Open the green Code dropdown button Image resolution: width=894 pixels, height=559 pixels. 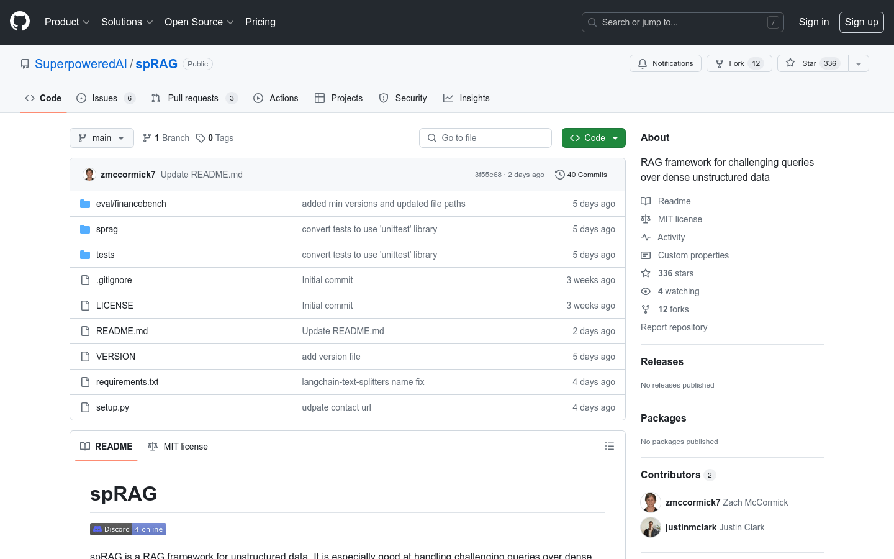coord(594,138)
